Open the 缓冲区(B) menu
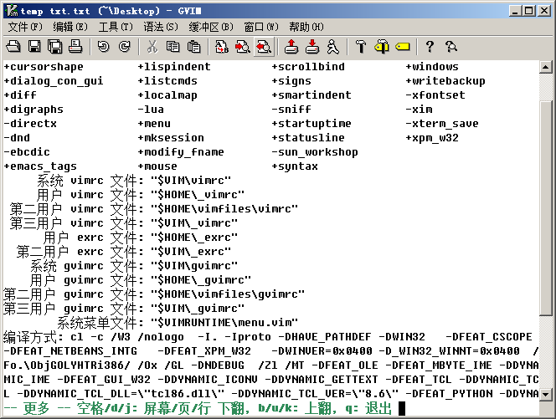Screen dimensions: 556x419 [x=211, y=27]
